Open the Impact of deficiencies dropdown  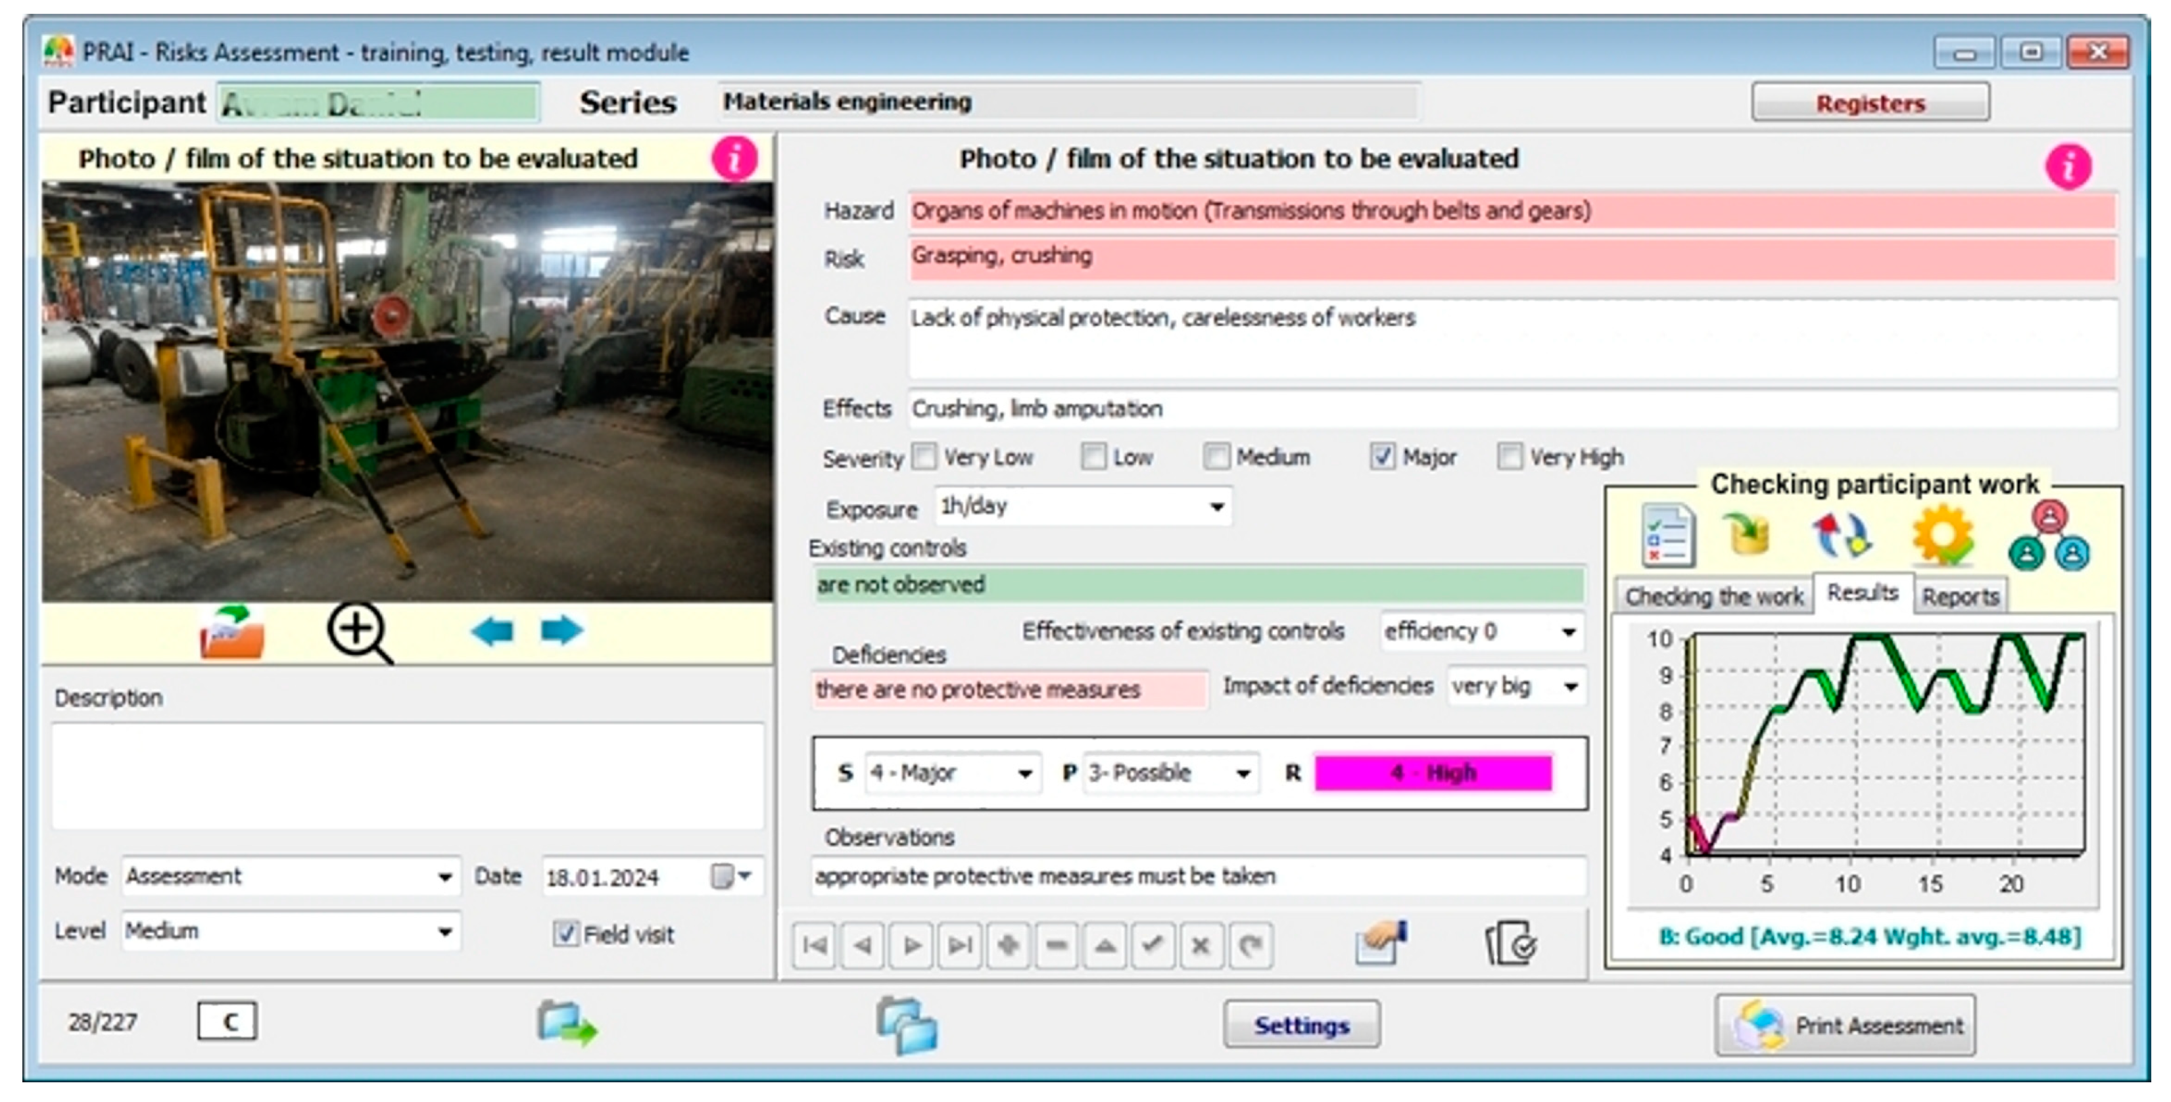(1570, 687)
